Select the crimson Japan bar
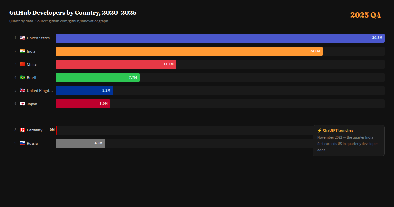The image size is (394, 207). pos(83,104)
